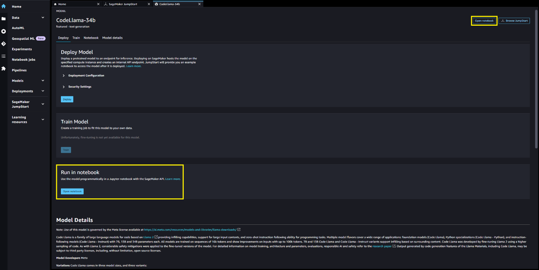Viewport: 539px width, 270px height.
Task: Click the blue Deploy button
Action: [x=67, y=99]
